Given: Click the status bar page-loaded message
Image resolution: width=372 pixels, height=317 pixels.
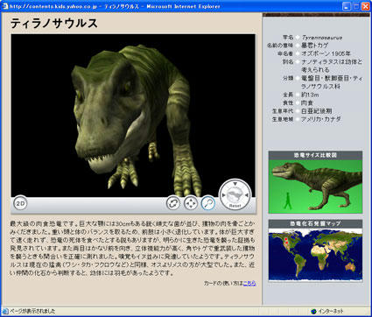Looking at the screenshot, I should click(x=32, y=311).
